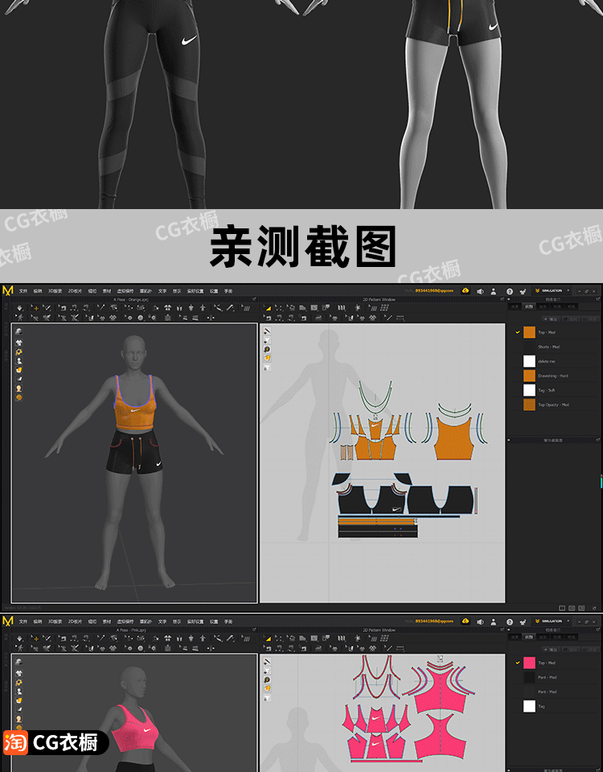Click the cloud icon in upper title bar

tap(466, 291)
